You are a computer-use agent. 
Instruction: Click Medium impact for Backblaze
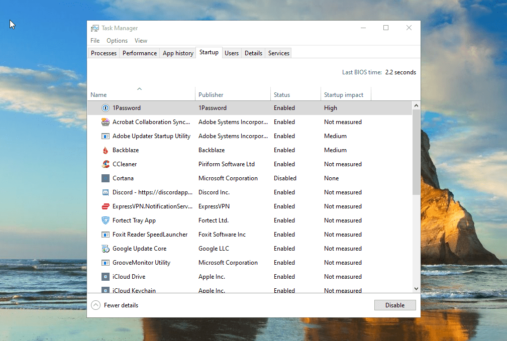(x=335, y=150)
